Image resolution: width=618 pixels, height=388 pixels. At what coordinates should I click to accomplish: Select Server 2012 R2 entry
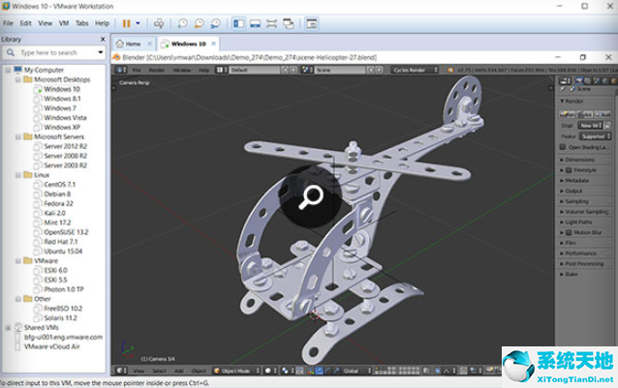[66, 146]
